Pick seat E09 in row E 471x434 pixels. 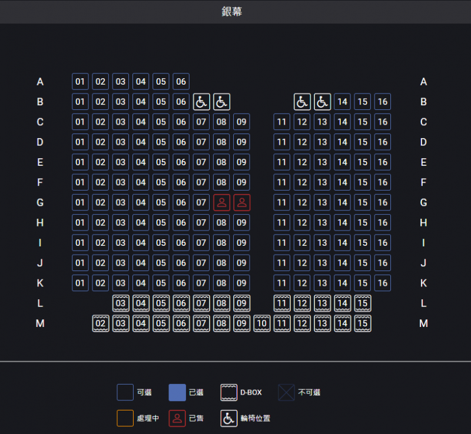(x=241, y=162)
